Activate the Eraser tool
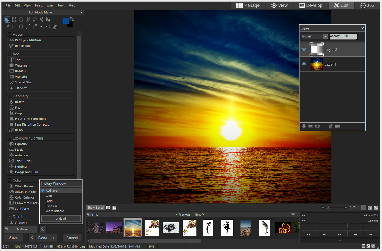This screenshot has width=382, height=251. coord(55,27)
